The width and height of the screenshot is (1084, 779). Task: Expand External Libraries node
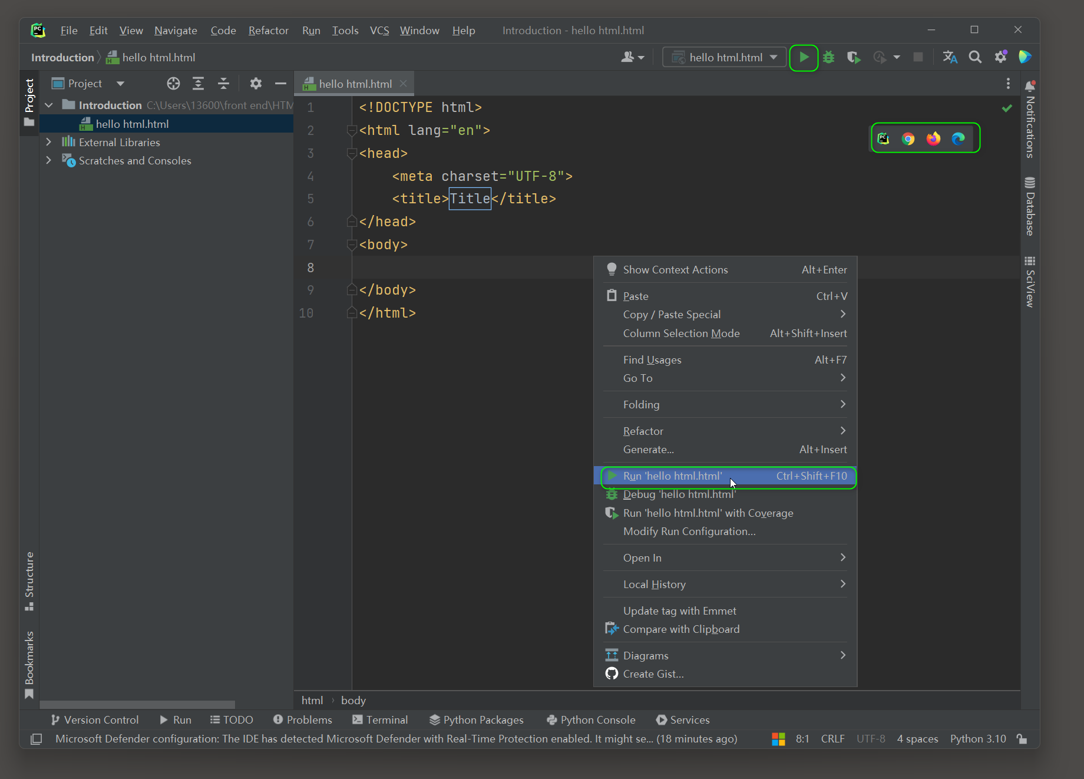coord(49,142)
